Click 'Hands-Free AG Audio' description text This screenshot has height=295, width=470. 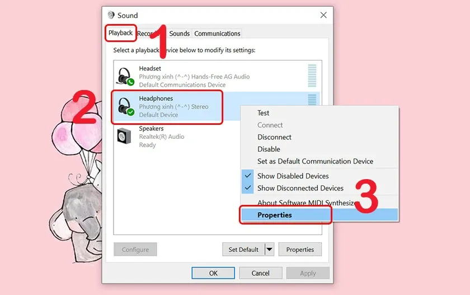coord(220,77)
